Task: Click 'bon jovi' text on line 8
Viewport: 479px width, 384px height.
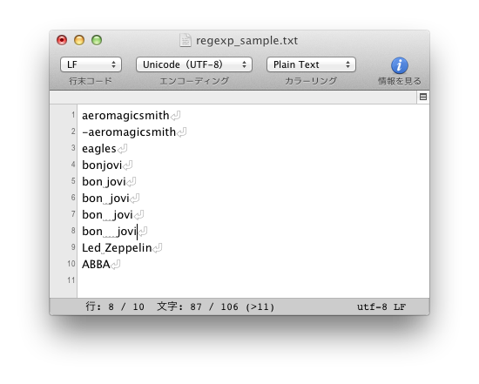Action: (110, 232)
